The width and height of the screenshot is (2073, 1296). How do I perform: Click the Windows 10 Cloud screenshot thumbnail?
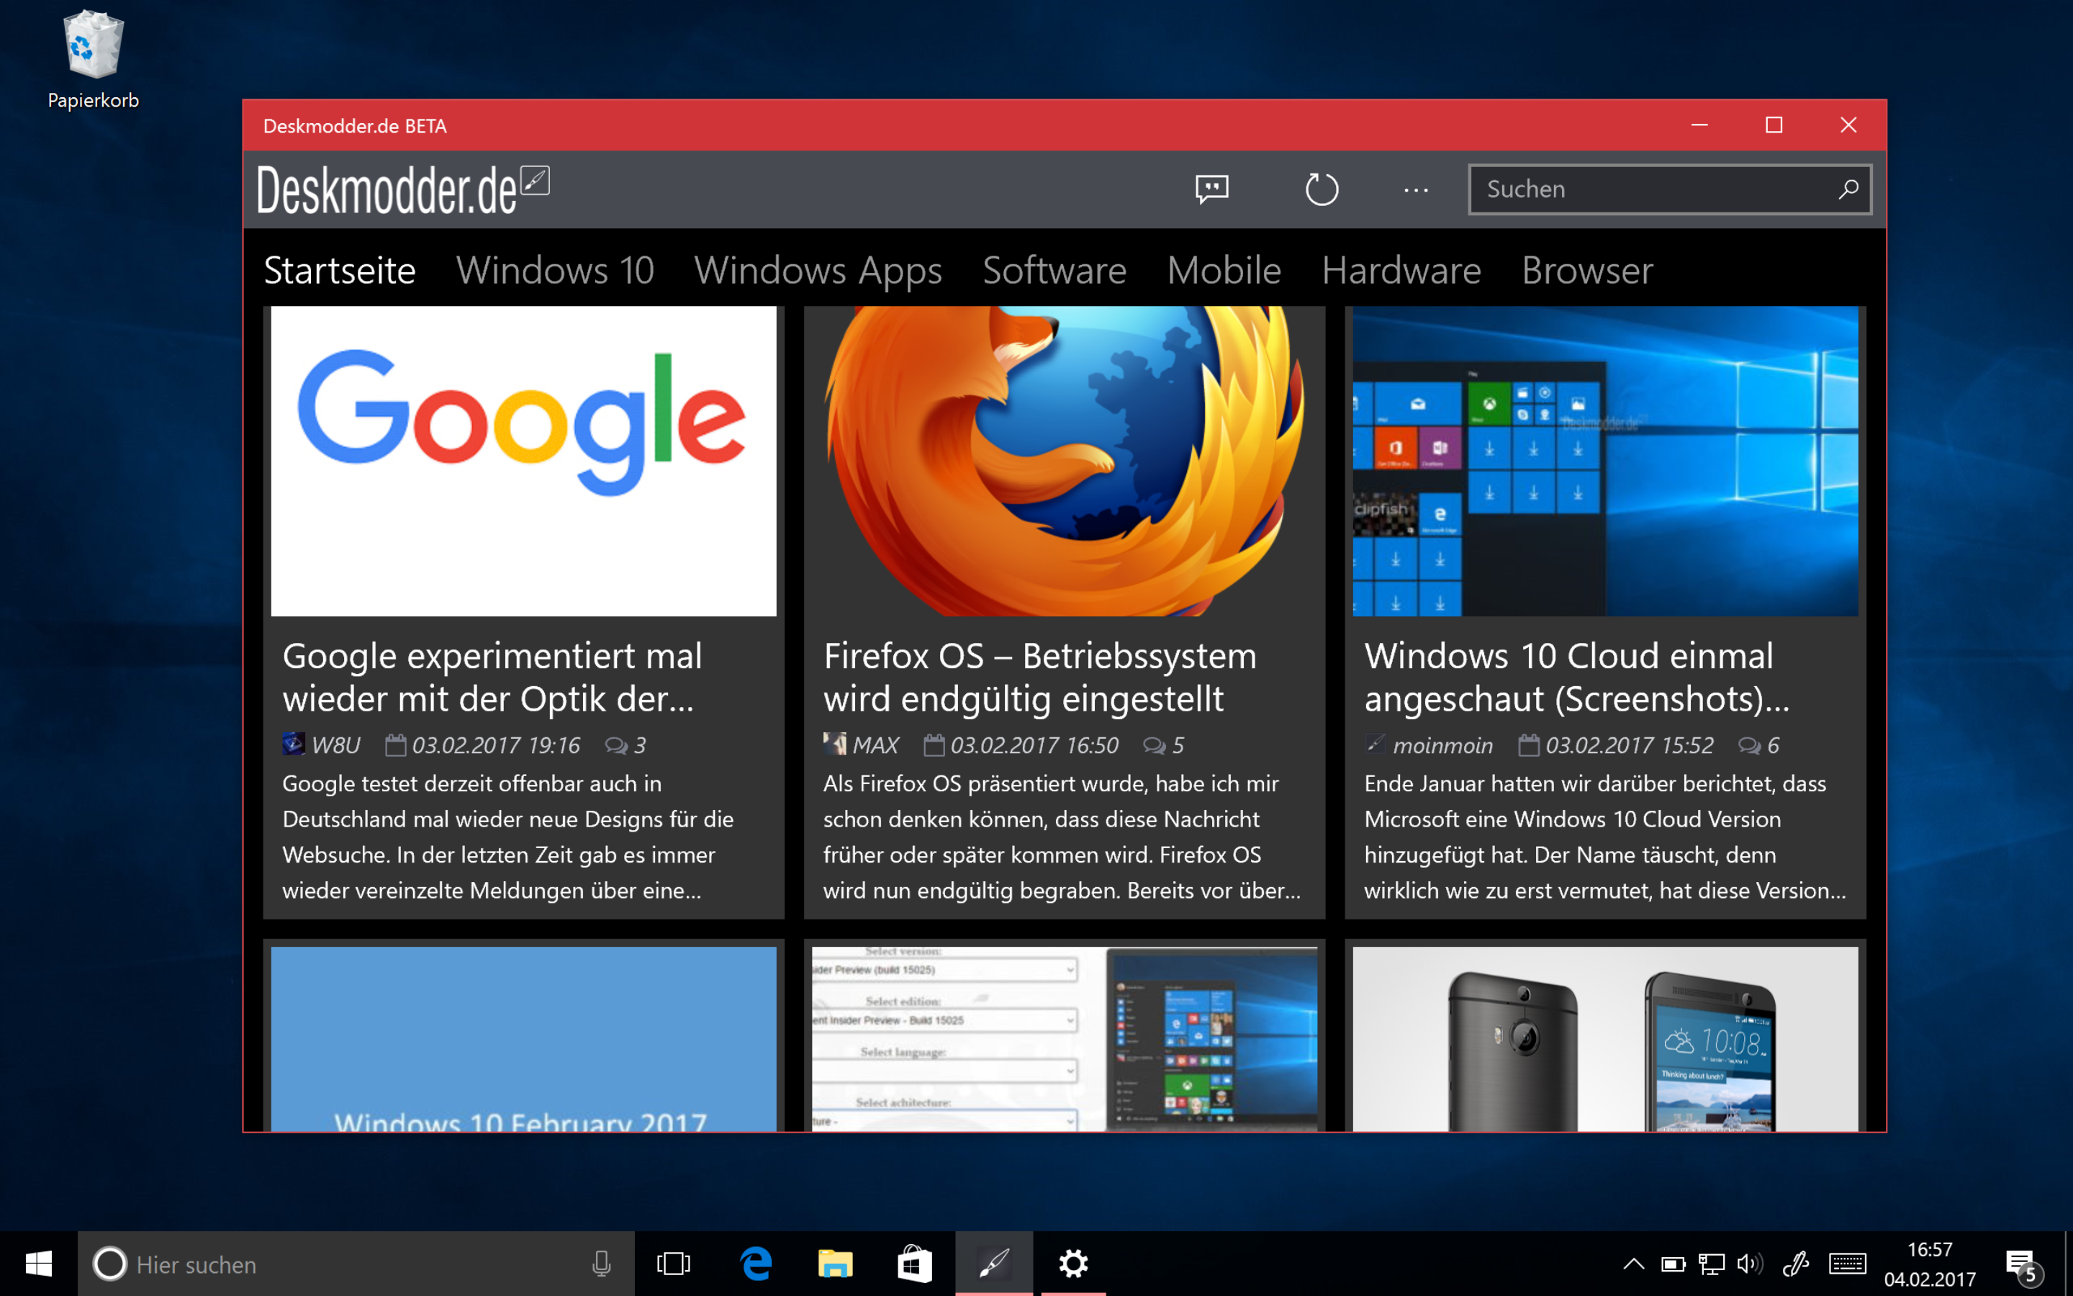(x=1604, y=461)
